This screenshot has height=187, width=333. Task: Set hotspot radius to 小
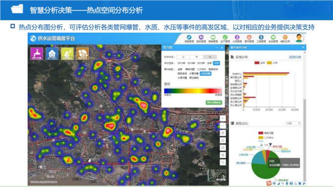pos(183,57)
